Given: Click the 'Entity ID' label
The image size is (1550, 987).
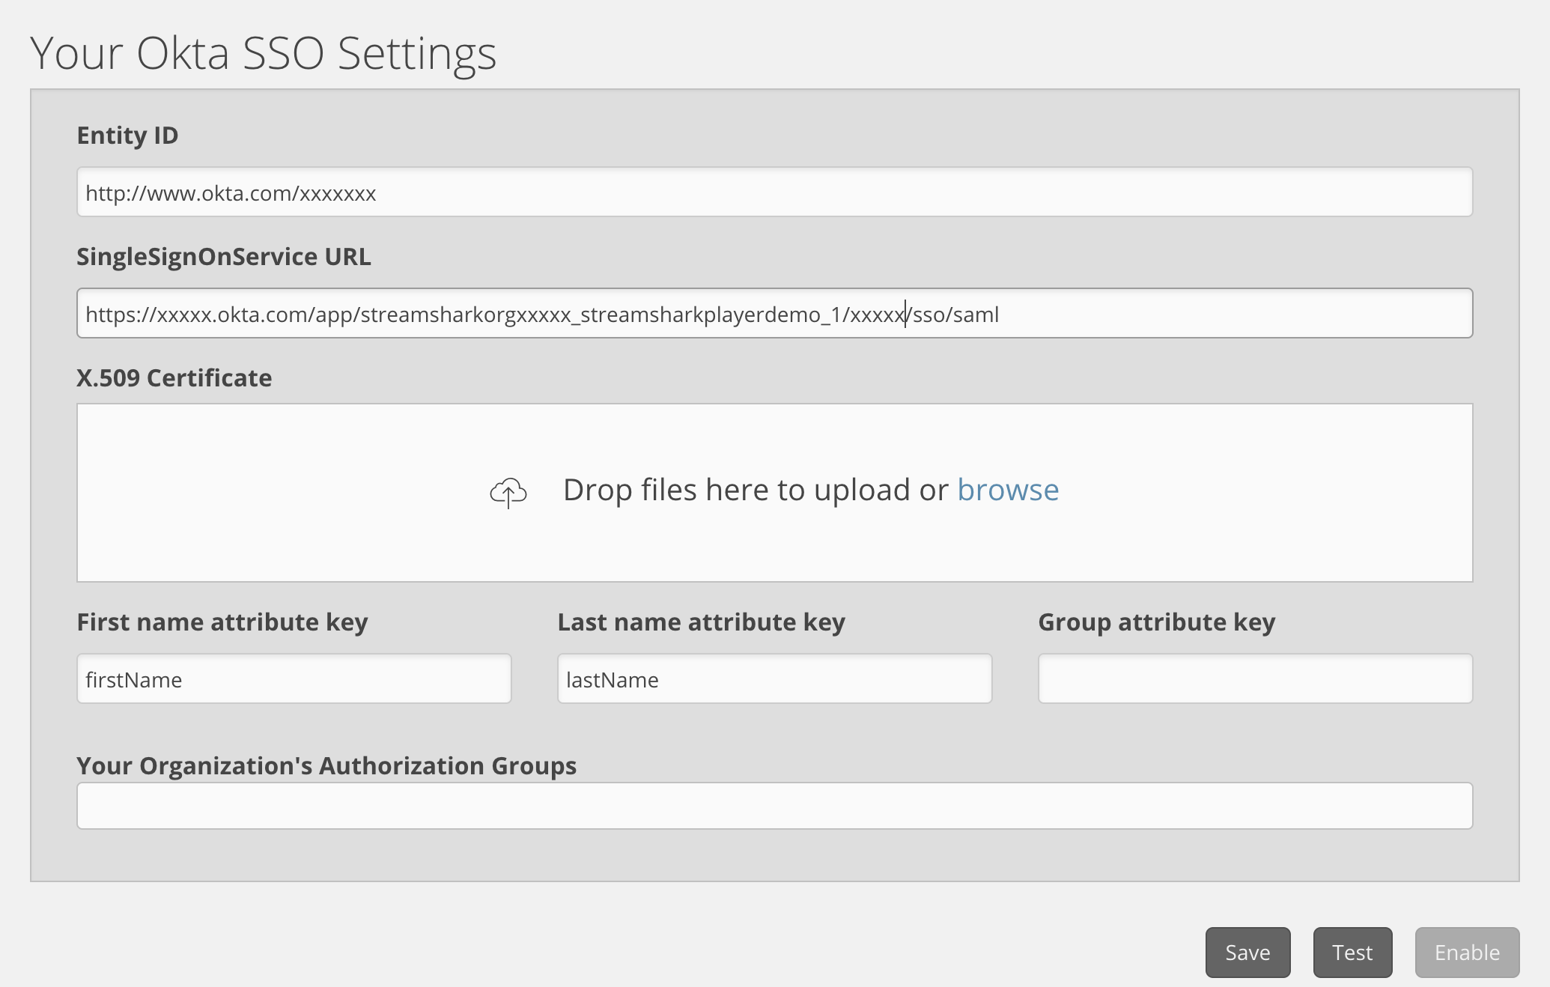Looking at the screenshot, I should [127, 136].
